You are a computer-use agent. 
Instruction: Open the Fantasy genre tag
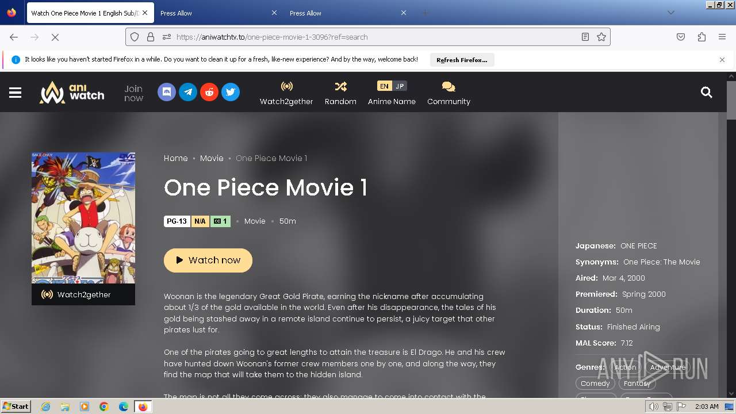637,384
